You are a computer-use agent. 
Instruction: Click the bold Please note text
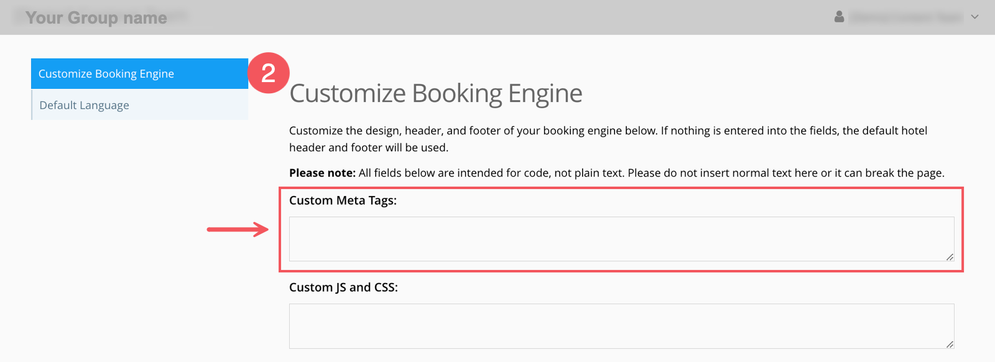322,173
